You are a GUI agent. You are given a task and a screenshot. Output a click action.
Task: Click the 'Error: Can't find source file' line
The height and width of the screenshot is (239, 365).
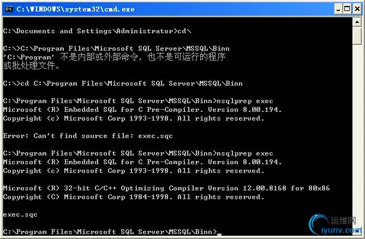[x=88, y=136]
